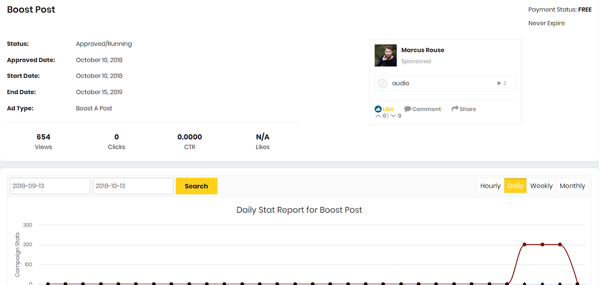Select the Daily stats tab
599x285 pixels.
515,186
